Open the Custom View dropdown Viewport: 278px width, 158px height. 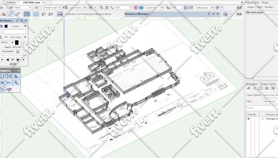[x=154, y=8]
